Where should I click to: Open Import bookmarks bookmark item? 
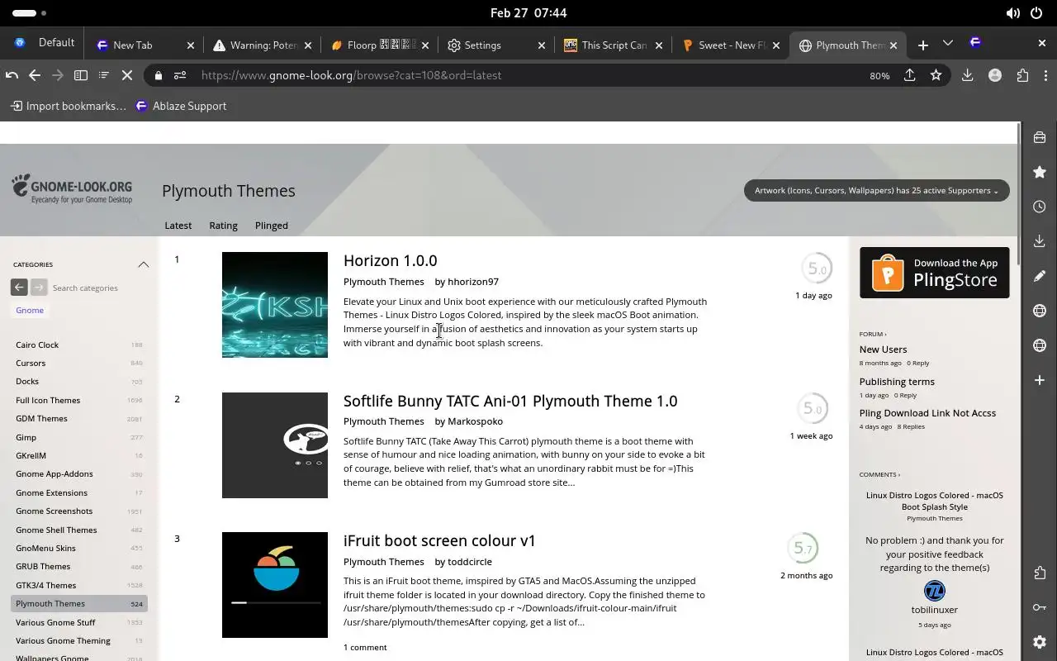pos(68,106)
